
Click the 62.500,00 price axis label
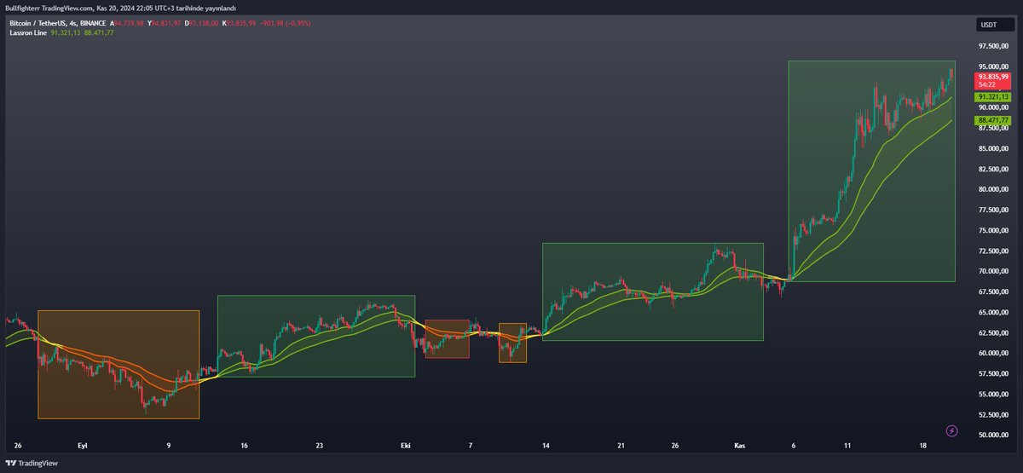tap(992, 332)
